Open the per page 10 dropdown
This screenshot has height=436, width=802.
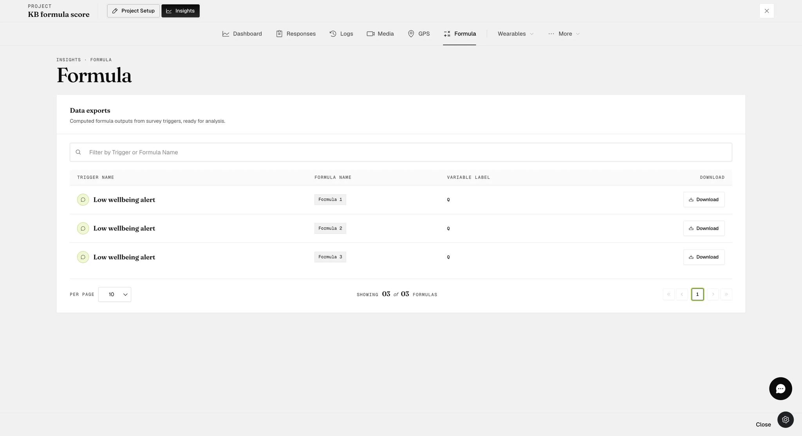115,294
